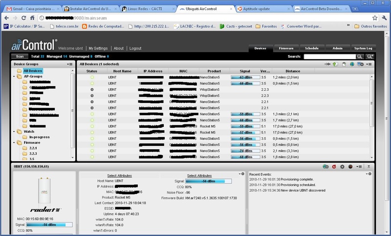The width and height of the screenshot is (391, 236).
Task: Click Select Attributes above Signal
Action: [x=199, y=176]
